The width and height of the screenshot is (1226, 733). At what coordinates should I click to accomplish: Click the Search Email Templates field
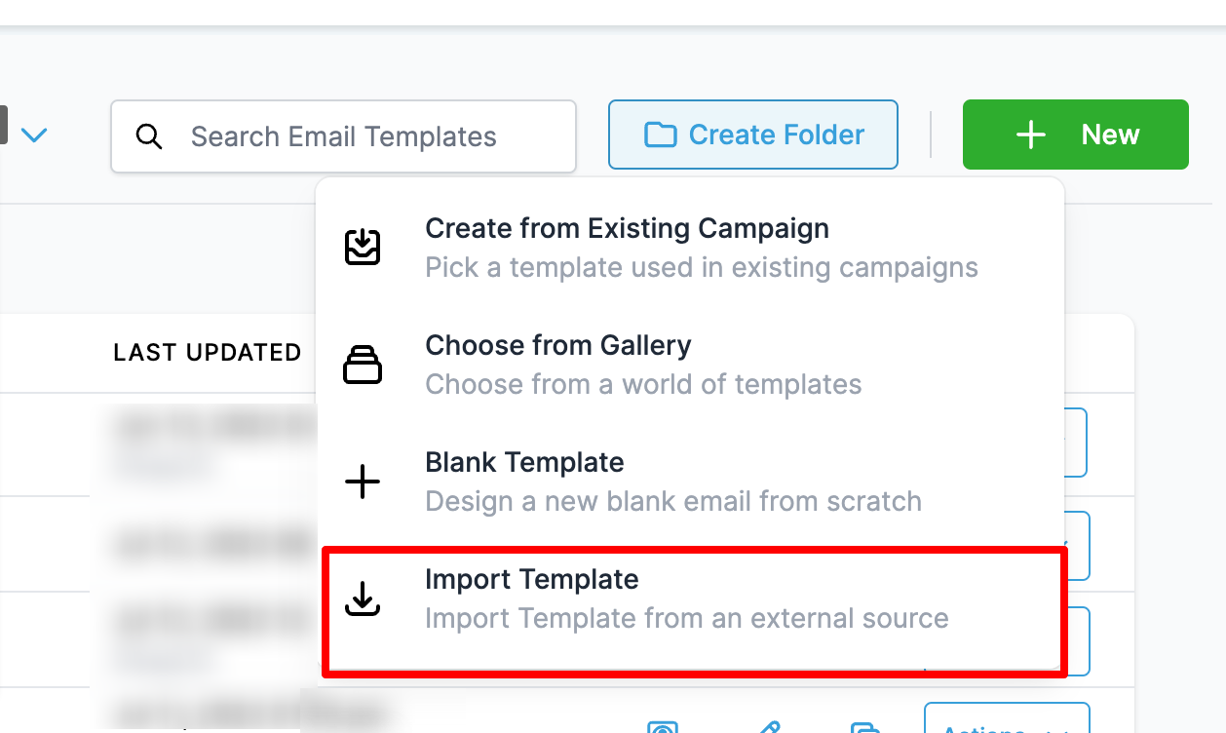(344, 136)
